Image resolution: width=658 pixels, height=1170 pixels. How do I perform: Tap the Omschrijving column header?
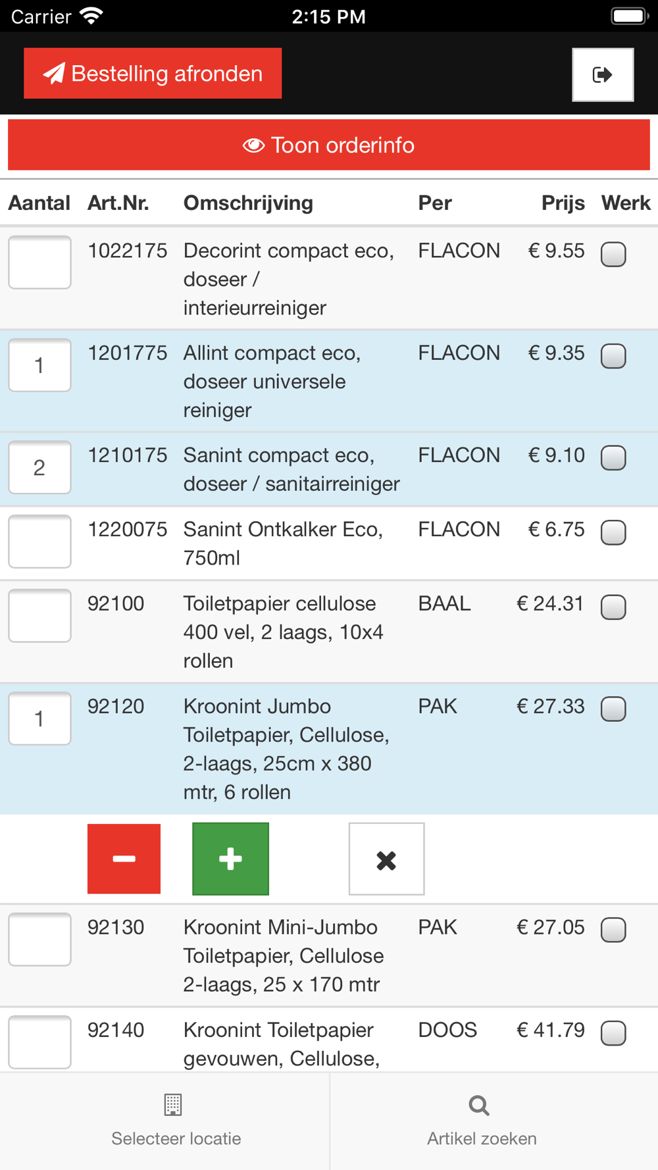tap(248, 203)
